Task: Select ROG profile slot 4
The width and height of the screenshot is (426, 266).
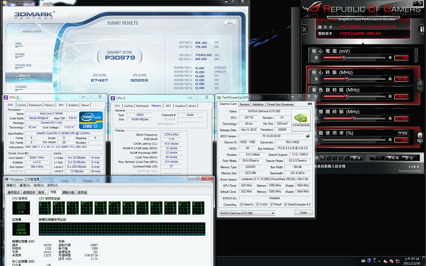Action: click(x=341, y=158)
